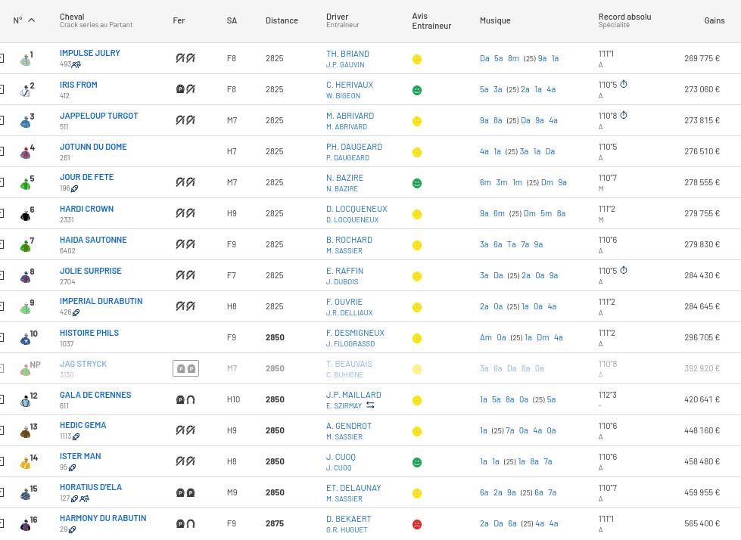Image resolution: width=741 pixels, height=540 pixels.
Task: Select the checkbox for HARDI CROWN's row
Action: [x=2, y=214]
